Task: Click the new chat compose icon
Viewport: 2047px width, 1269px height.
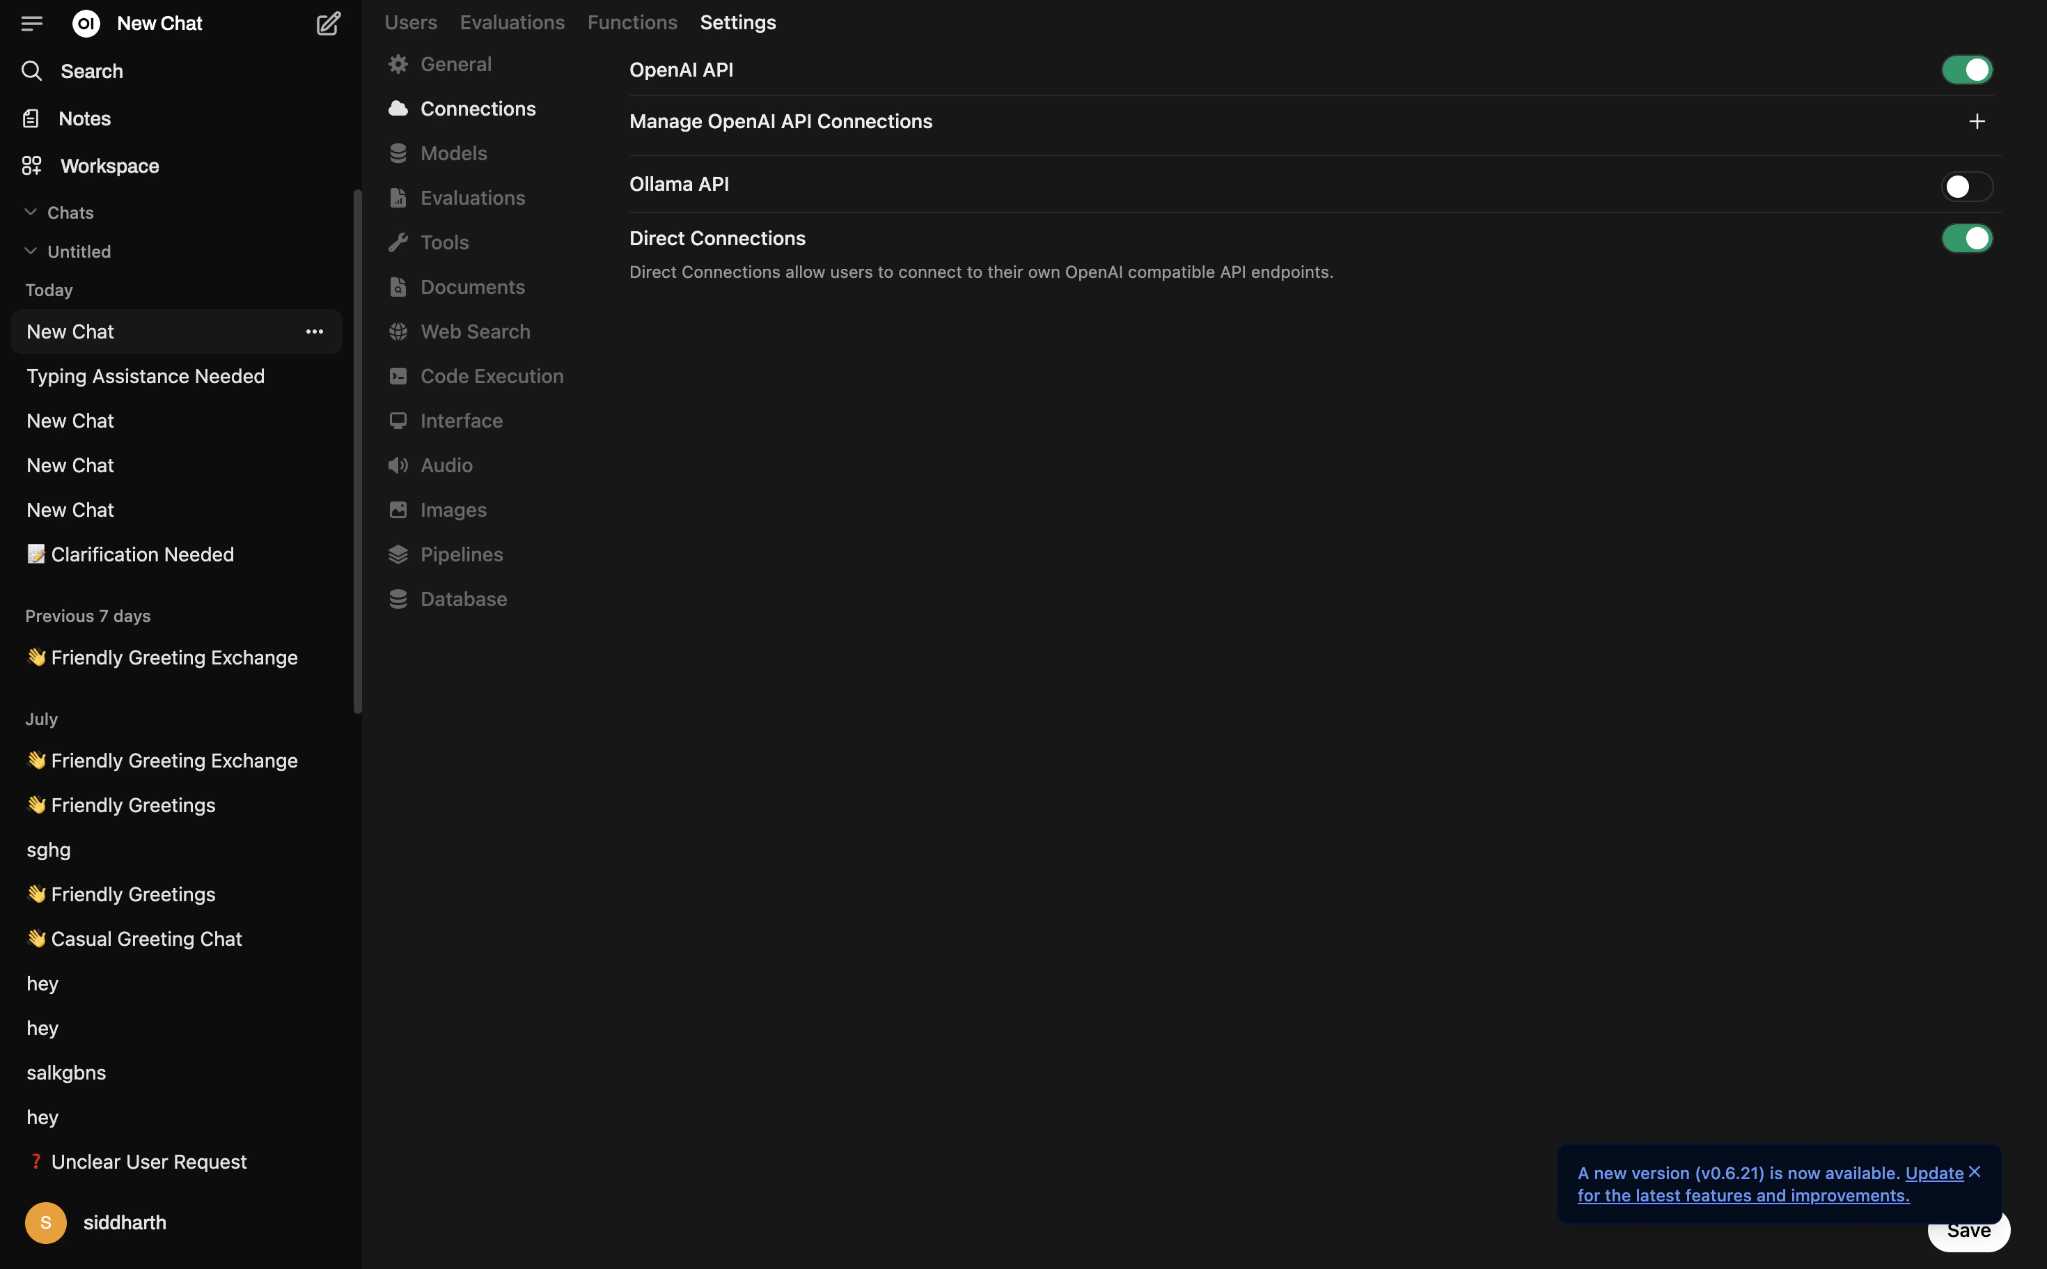Action: click(328, 24)
